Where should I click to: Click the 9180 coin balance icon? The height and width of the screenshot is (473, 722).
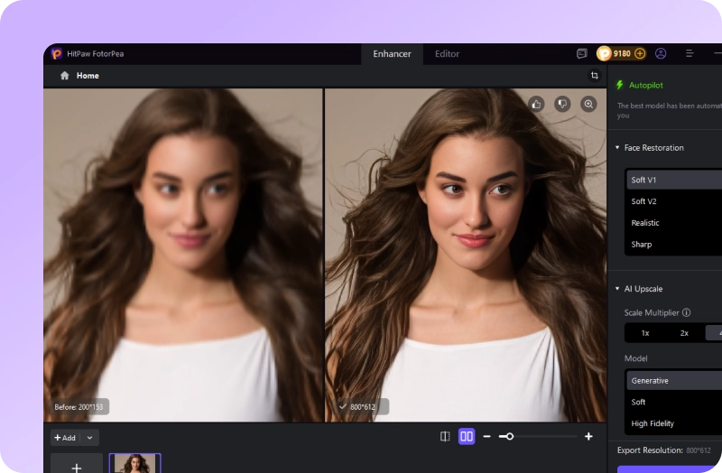[604, 54]
